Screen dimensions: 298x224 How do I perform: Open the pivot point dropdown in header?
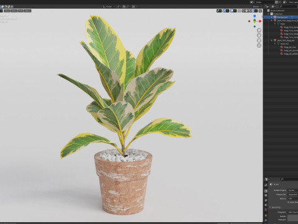119,7
